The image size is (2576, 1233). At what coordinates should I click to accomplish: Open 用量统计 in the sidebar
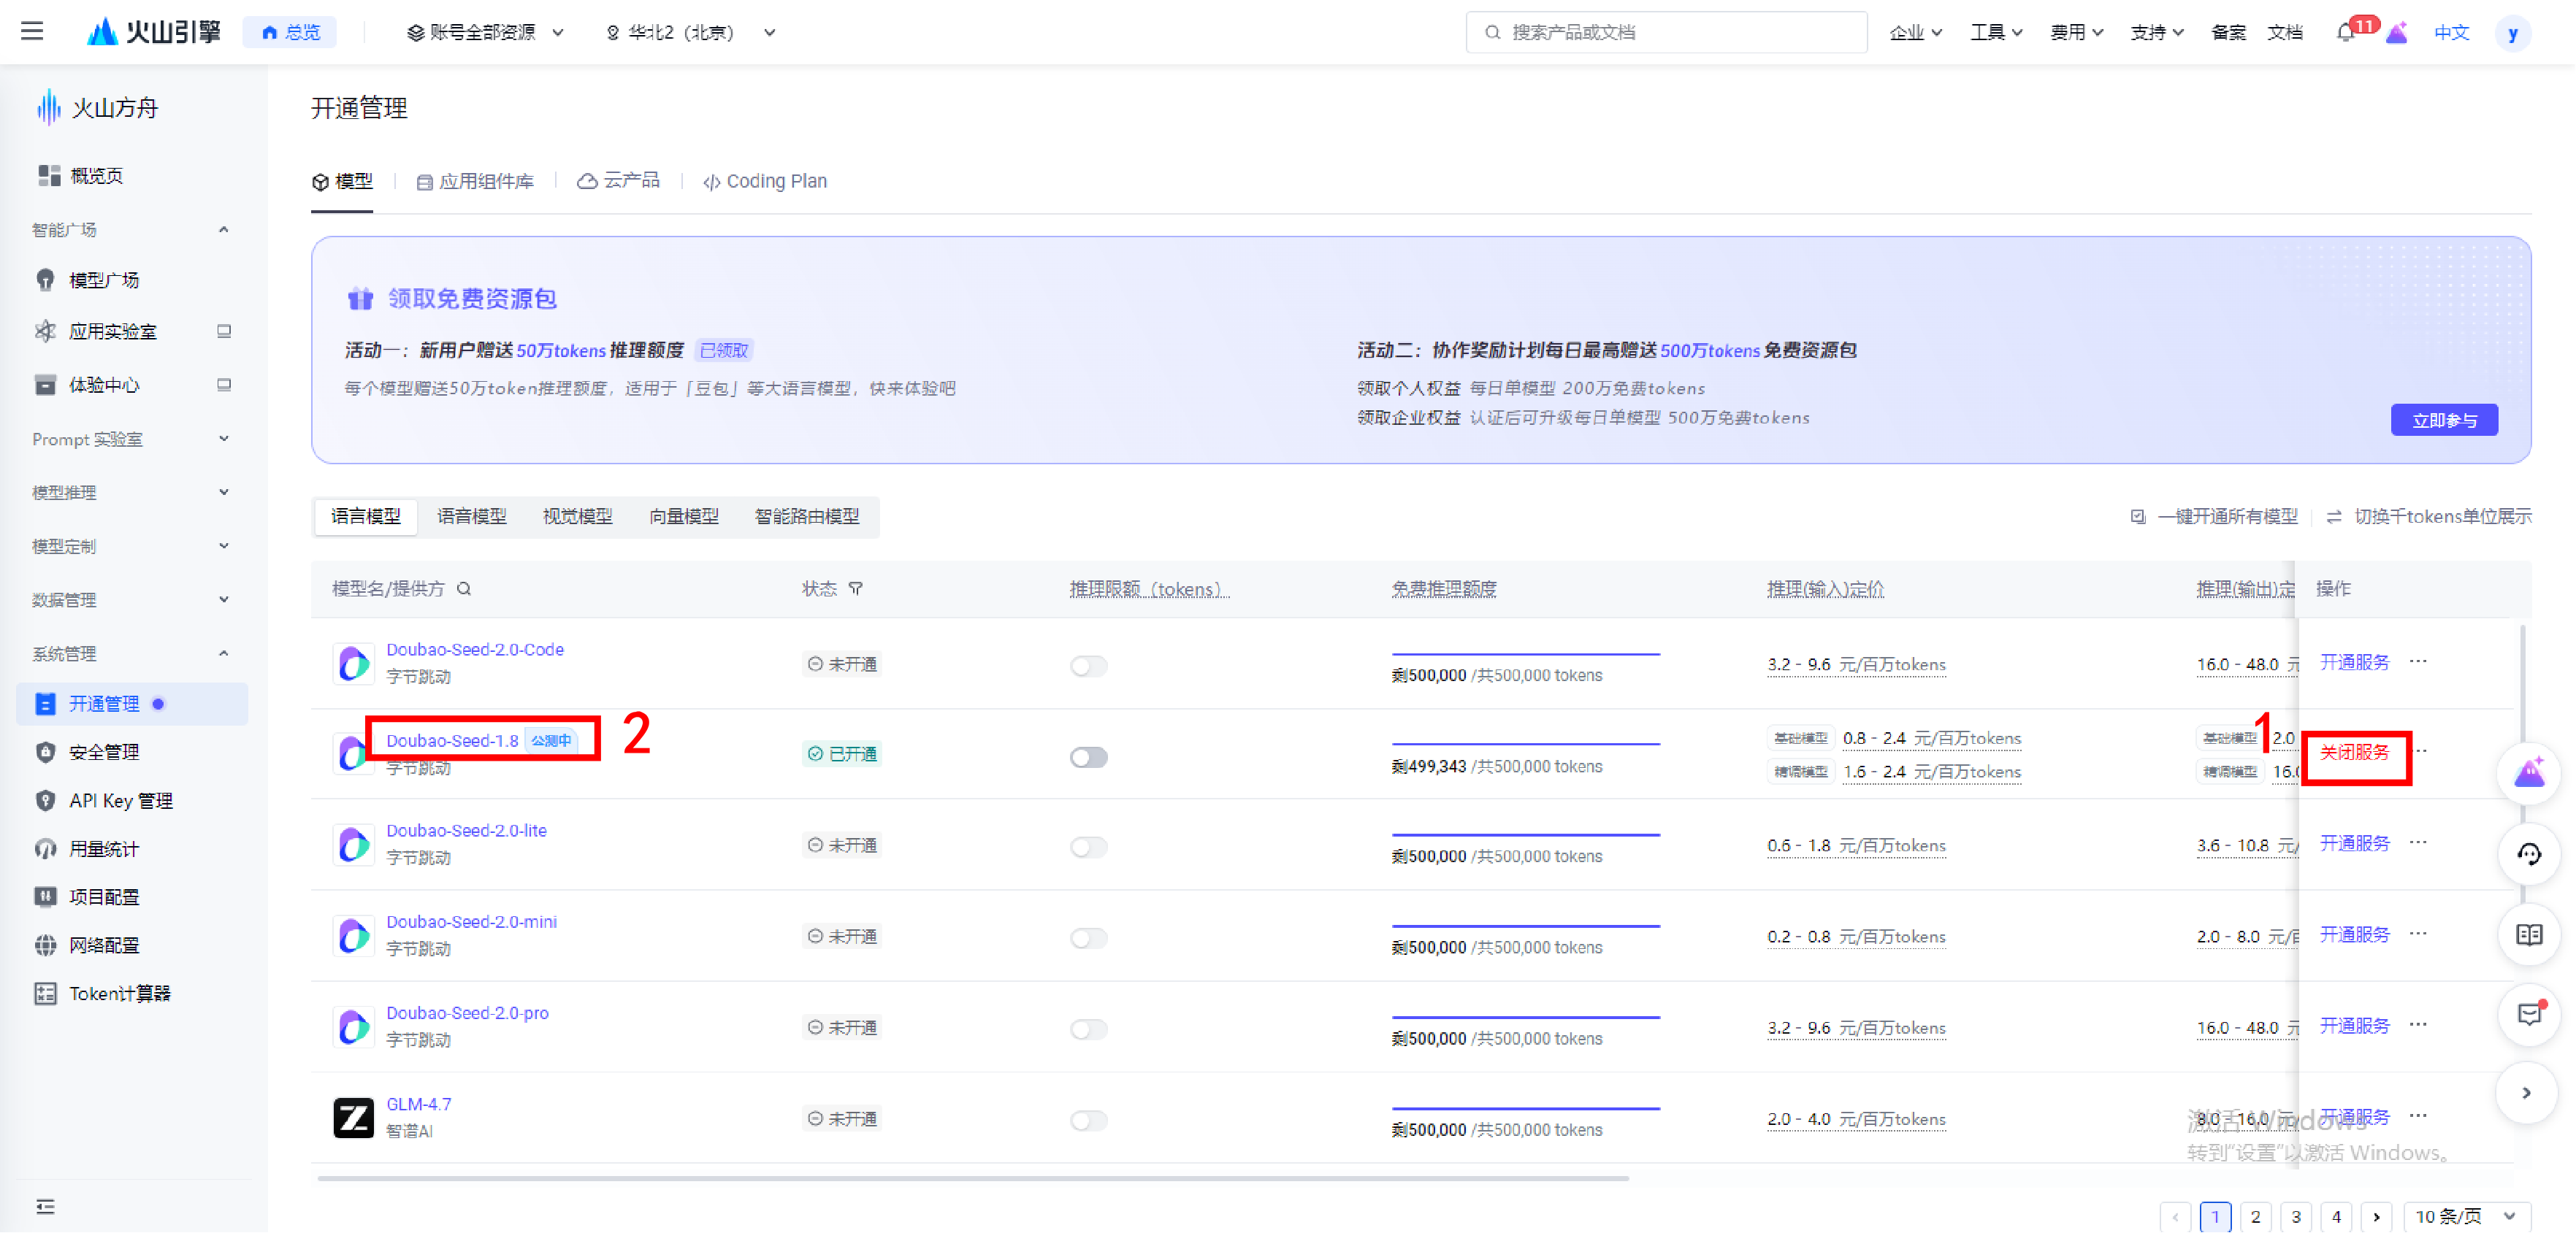coord(103,848)
